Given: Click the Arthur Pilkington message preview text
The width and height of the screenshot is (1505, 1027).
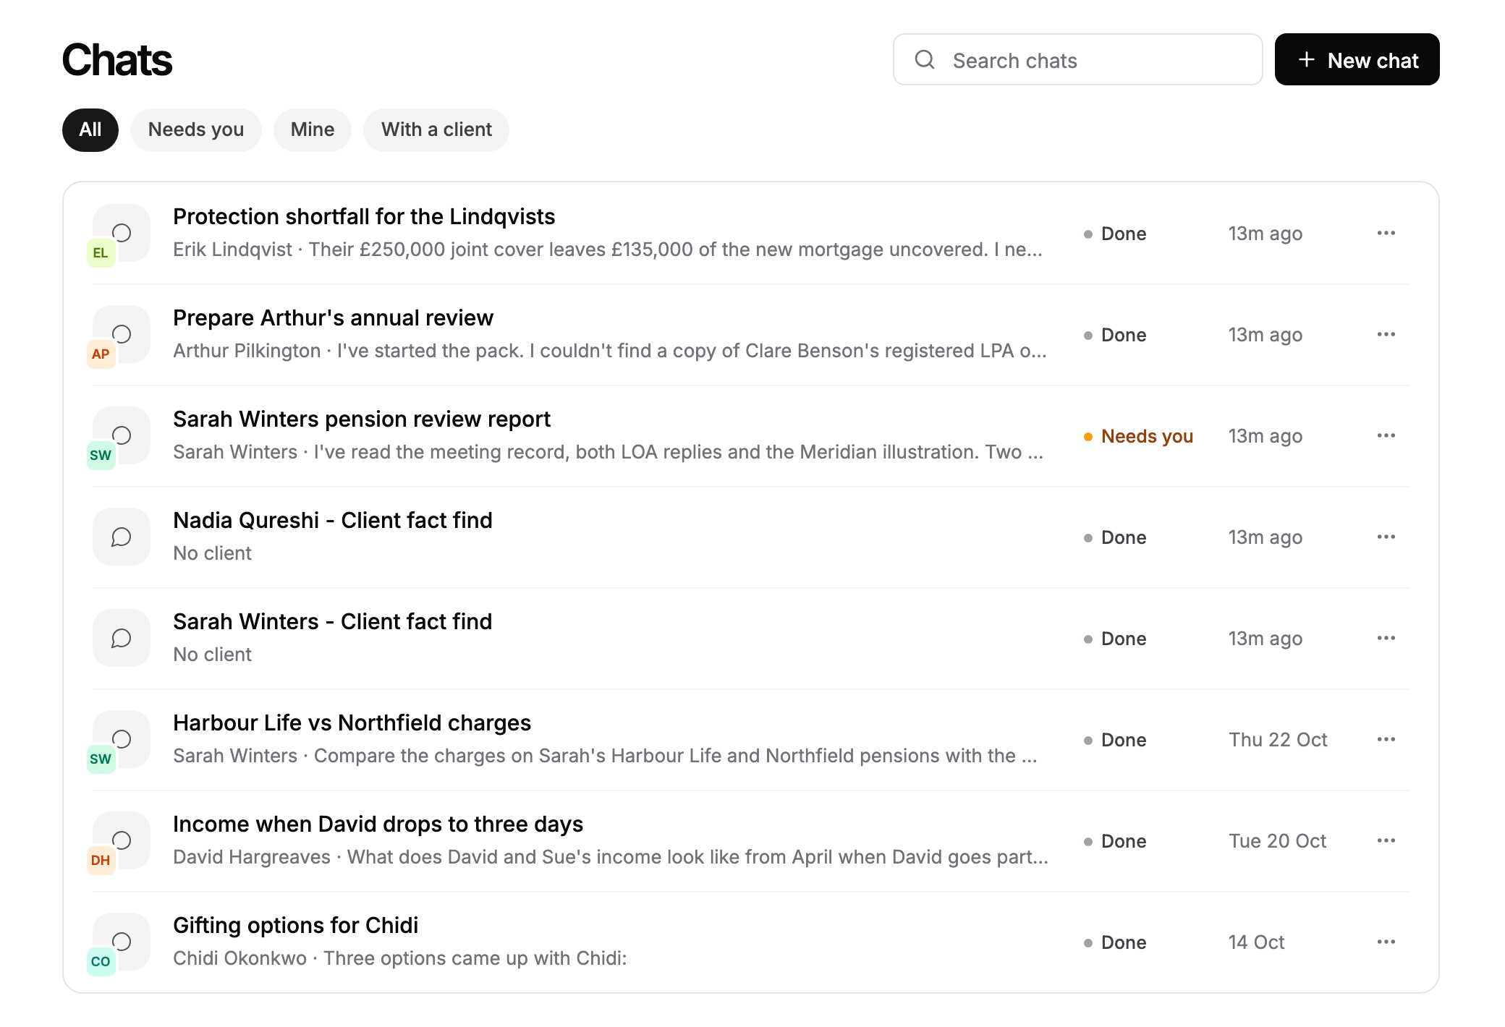Looking at the screenshot, I should [610, 351].
